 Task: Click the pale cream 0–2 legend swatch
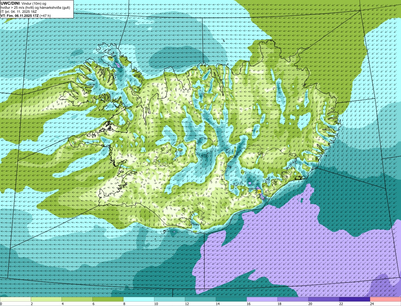(16, 299)
